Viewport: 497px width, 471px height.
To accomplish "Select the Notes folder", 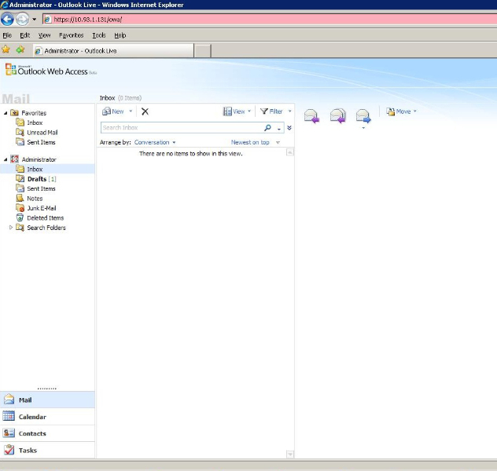I will [x=35, y=199].
